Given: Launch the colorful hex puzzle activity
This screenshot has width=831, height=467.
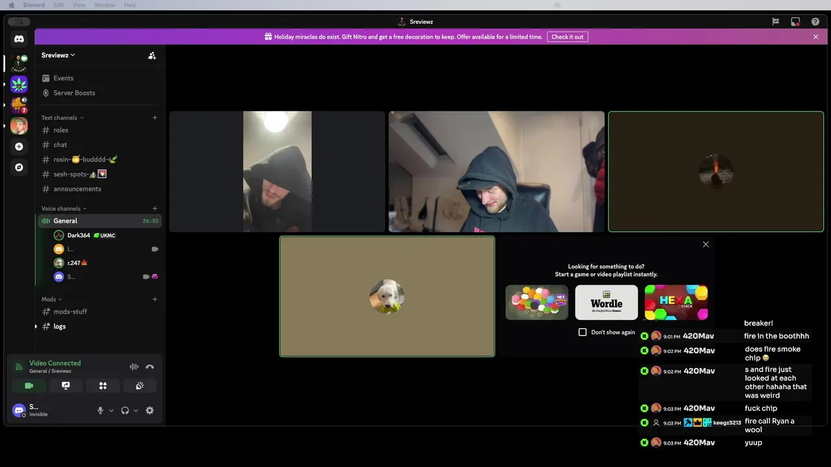Looking at the screenshot, I should 537,302.
